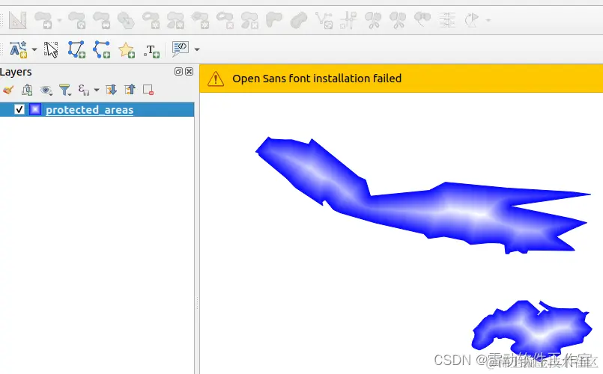Viewport: 603px width, 374px height.
Task: Open the Layer Styling panel brush icon
Action: click(x=8, y=90)
